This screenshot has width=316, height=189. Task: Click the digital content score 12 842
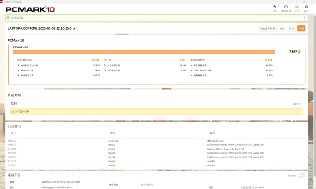[x=268, y=60]
